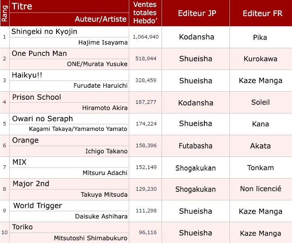Click the 'Rang' column header
The width and height of the screenshot is (292, 243).
(5, 13)
